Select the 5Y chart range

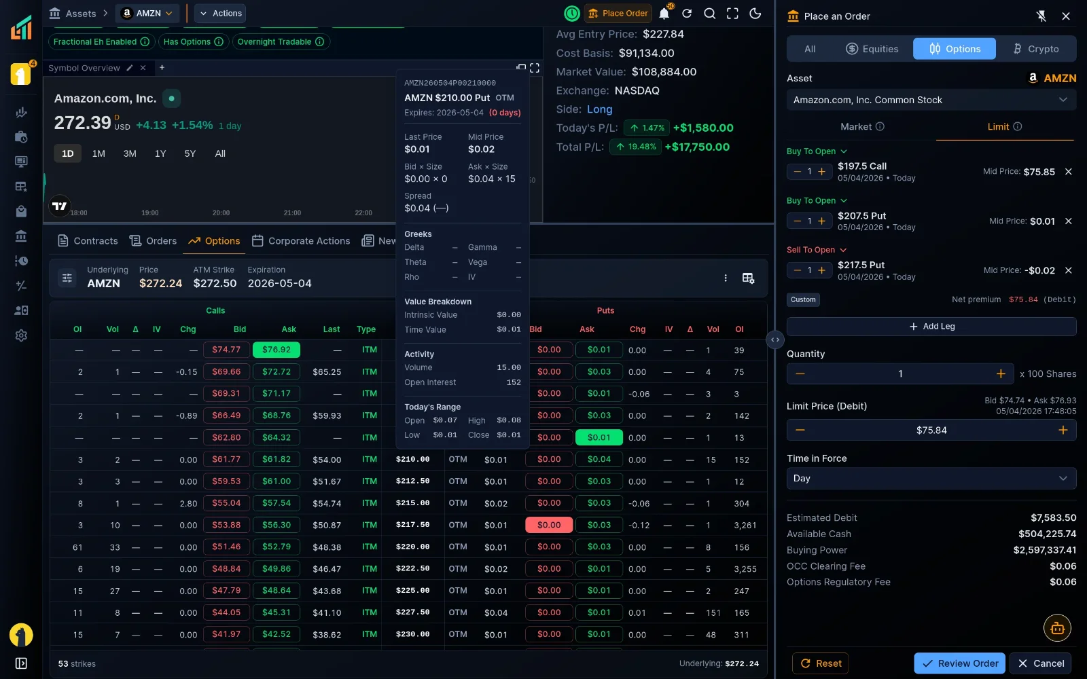pos(190,153)
